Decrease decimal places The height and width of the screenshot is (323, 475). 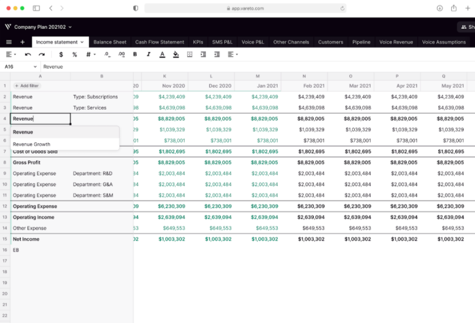pos(107,54)
